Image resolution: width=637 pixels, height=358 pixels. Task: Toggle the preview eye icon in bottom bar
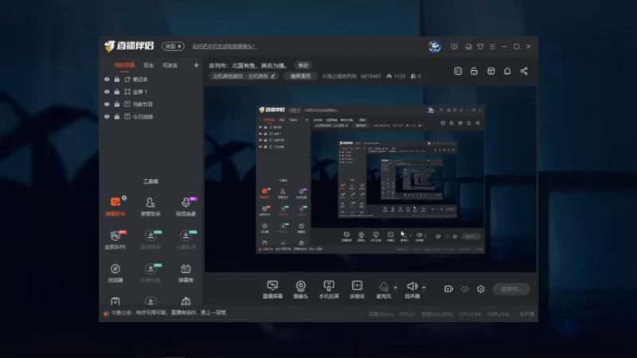coord(465,289)
